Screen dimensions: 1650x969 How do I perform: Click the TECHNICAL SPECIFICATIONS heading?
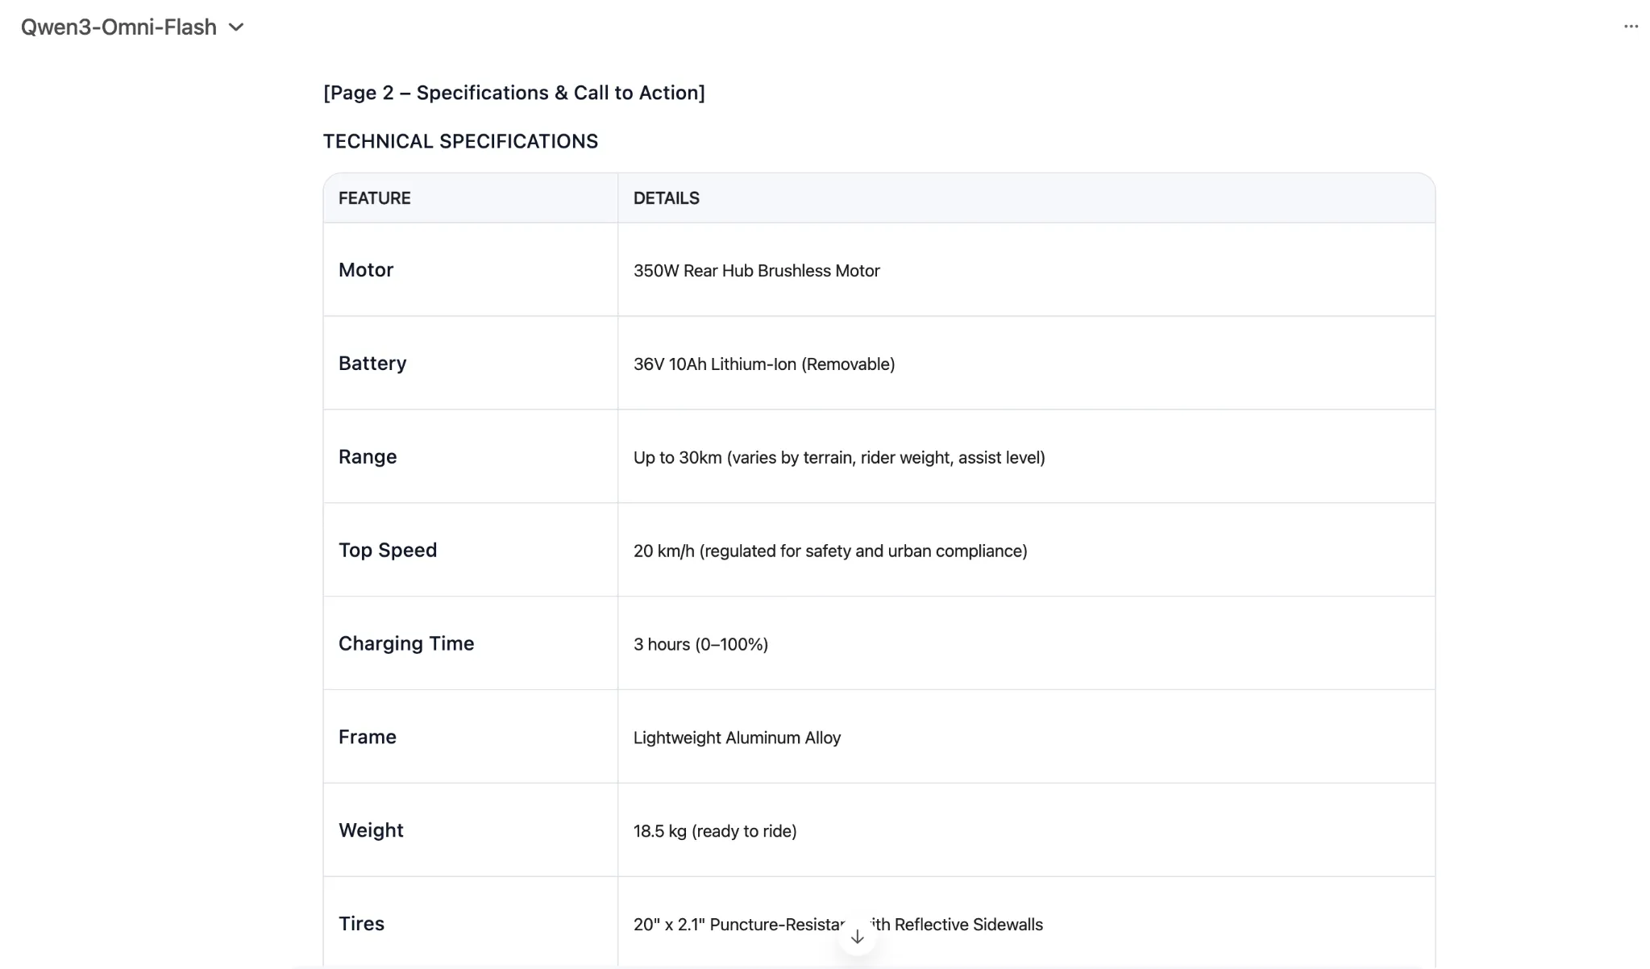[460, 142]
